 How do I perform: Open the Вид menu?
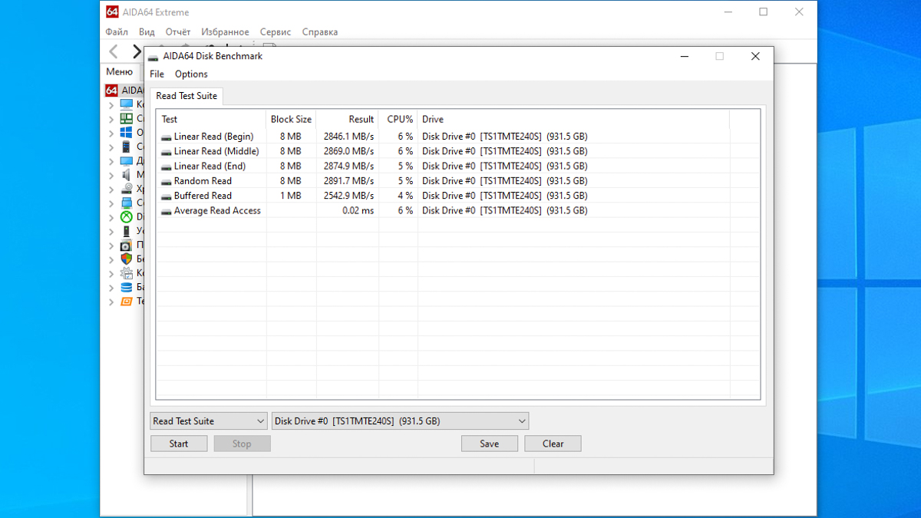coord(147,32)
